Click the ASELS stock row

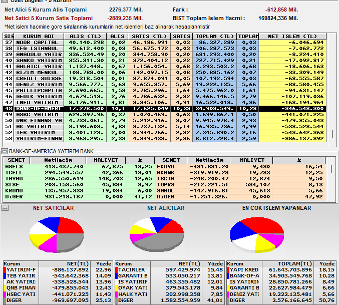pos(79,167)
